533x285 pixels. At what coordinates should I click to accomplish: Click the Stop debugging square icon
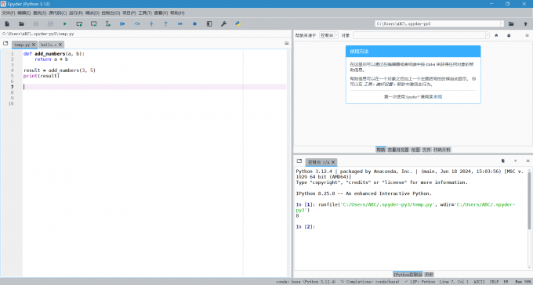pyautogui.click(x=194, y=23)
